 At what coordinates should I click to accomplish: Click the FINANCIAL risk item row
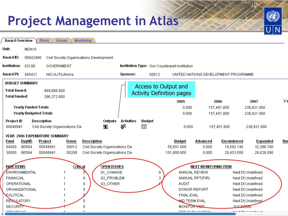coord(46,178)
